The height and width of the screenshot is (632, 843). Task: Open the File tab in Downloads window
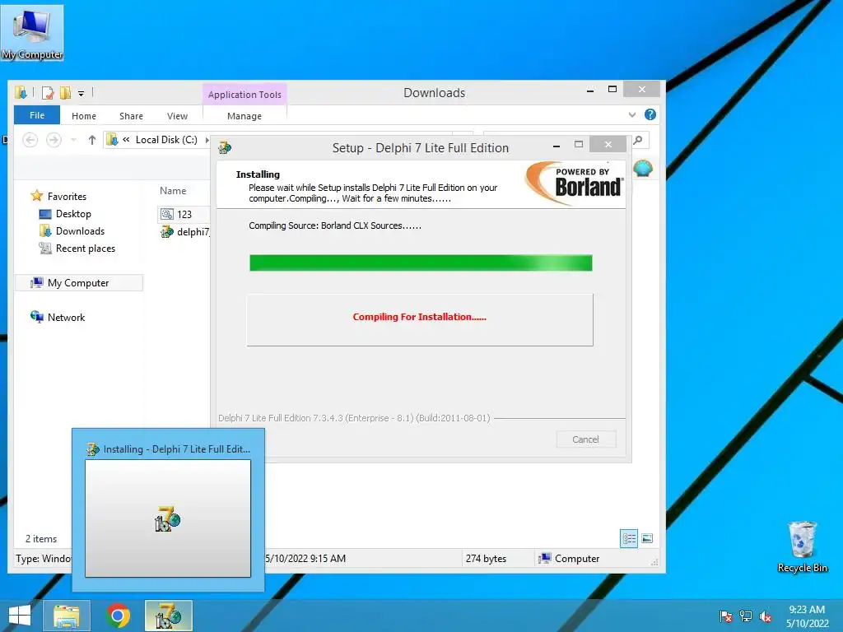37,115
